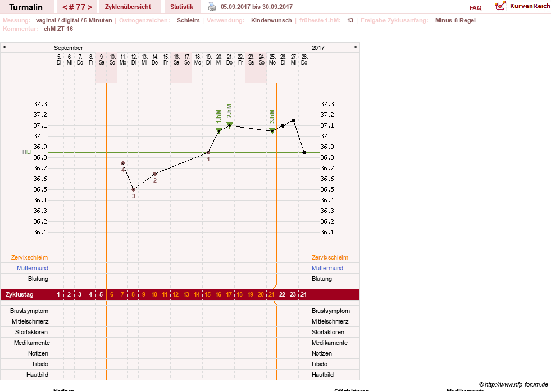Open the Statistik tab
The image size is (551, 391).
point(181,7)
